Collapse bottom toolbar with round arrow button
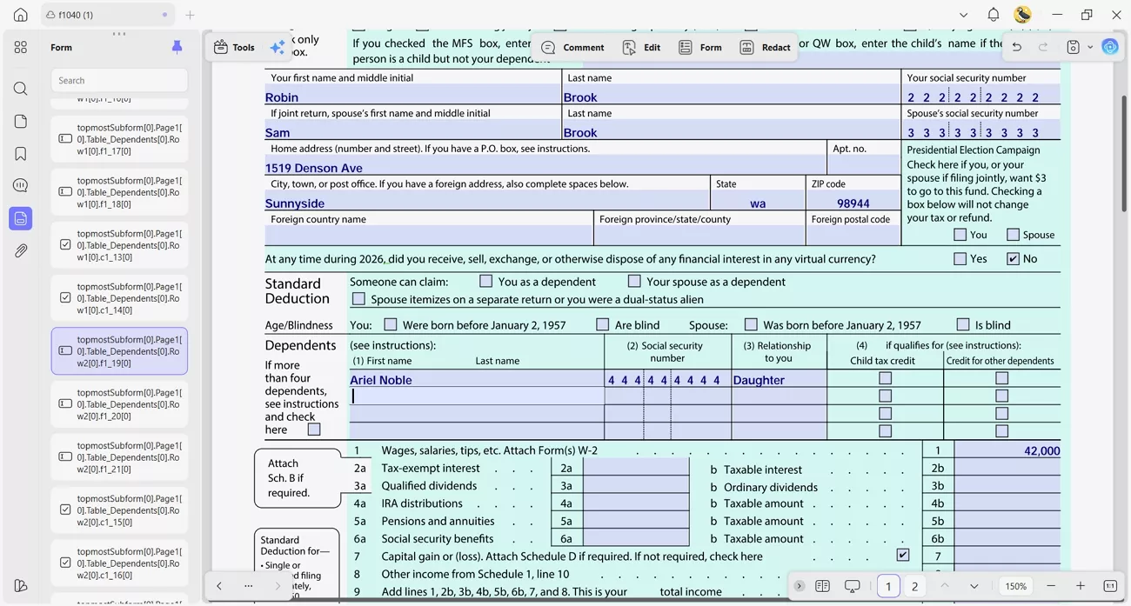This screenshot has width=1131, height=606. [x=800, y=586]
